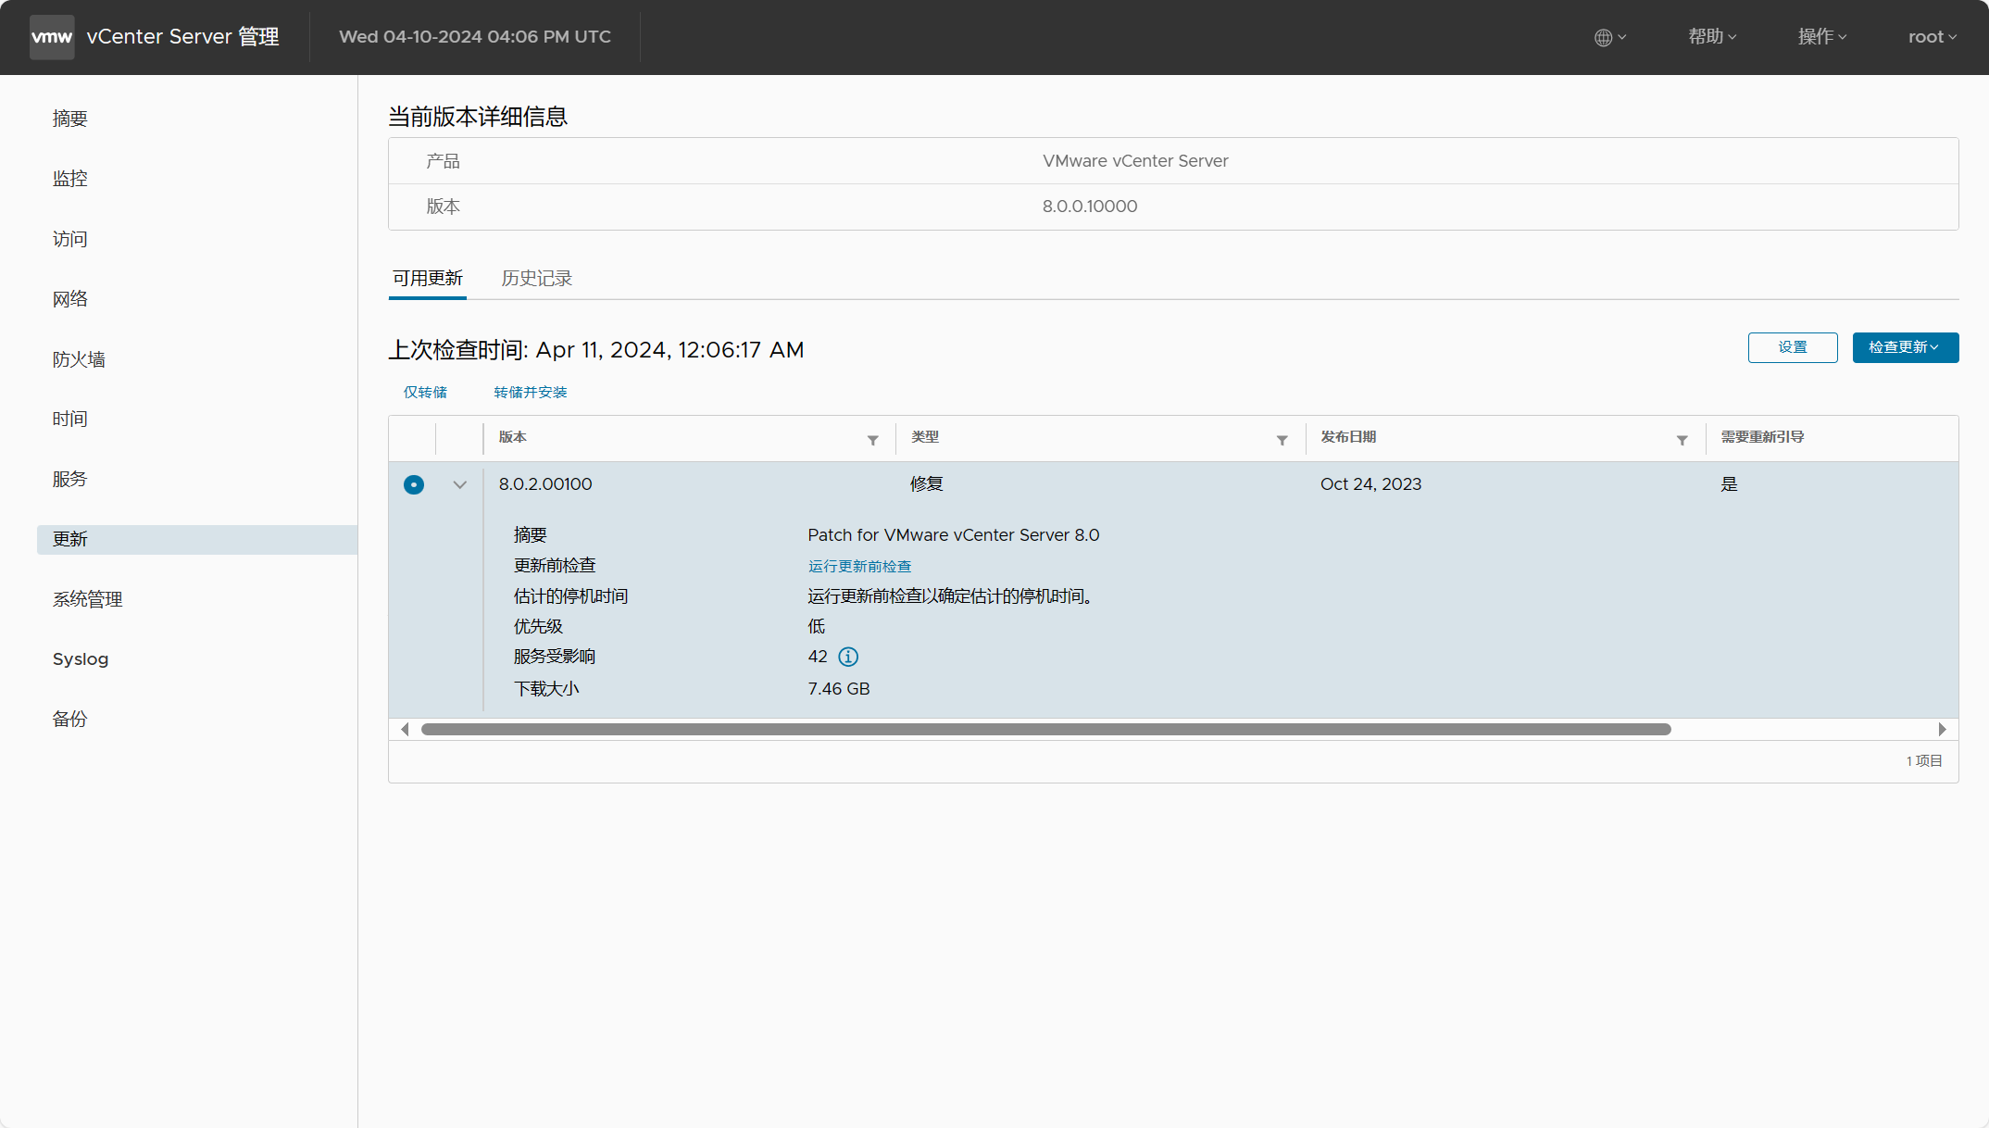
Task: Open the language globe menu
Action: (x=1610, y=37)
